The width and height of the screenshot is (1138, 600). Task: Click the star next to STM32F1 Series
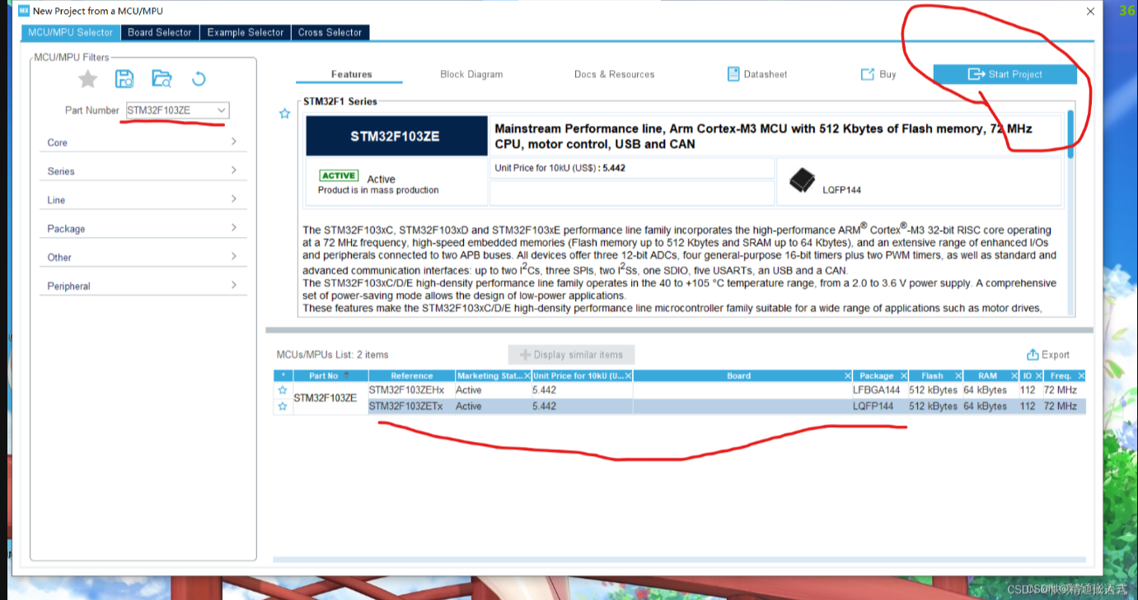tap(284, 114)
